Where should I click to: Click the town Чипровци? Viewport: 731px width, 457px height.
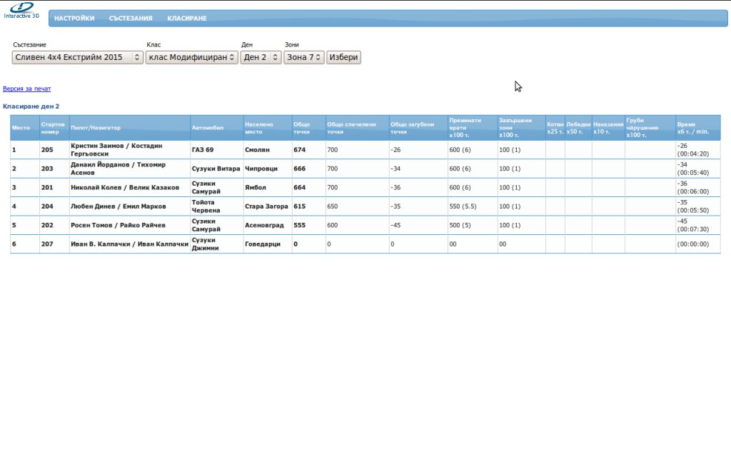[261, 169]
